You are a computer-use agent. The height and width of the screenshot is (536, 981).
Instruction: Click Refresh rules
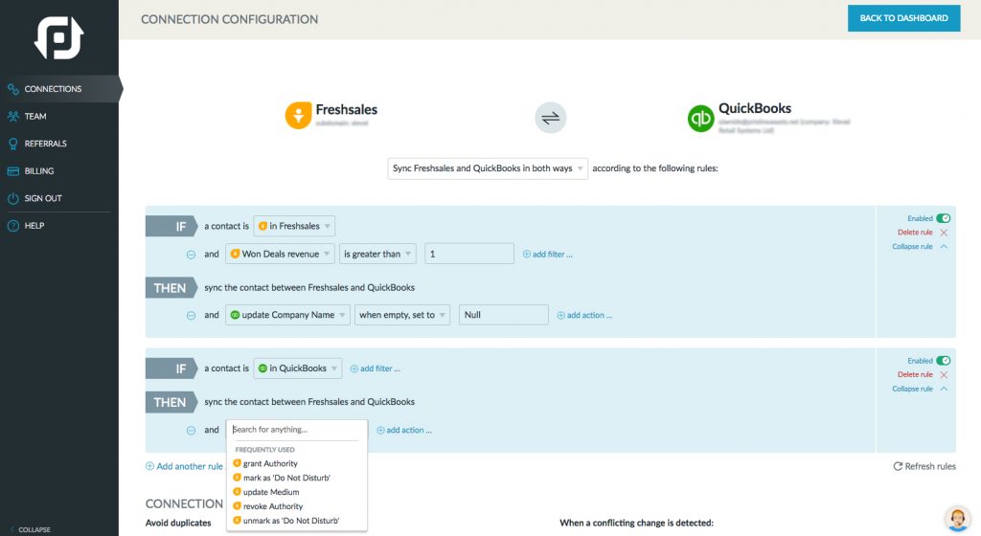point(924,467)
